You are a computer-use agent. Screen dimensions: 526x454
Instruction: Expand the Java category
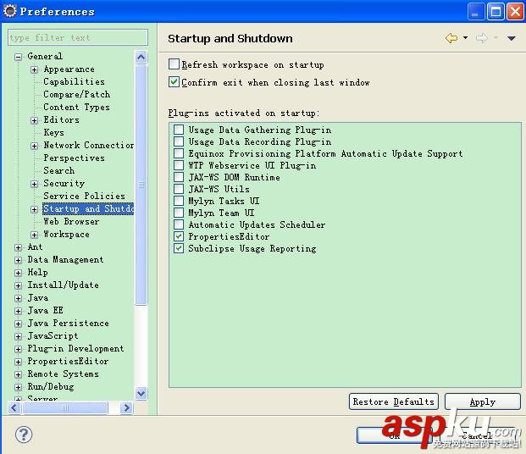(x=19, y=298)
